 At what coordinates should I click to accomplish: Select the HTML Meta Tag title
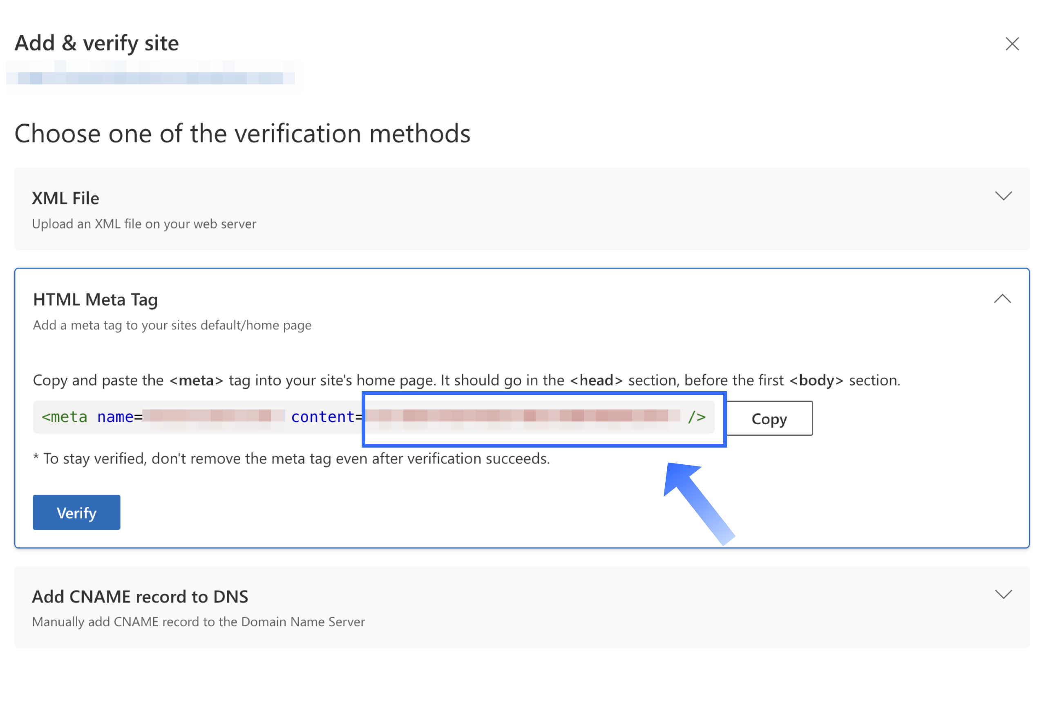click(x=96, y=300)
